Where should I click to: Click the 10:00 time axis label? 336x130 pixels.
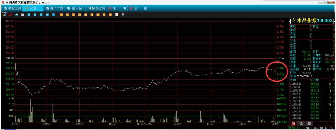[46, 124]
